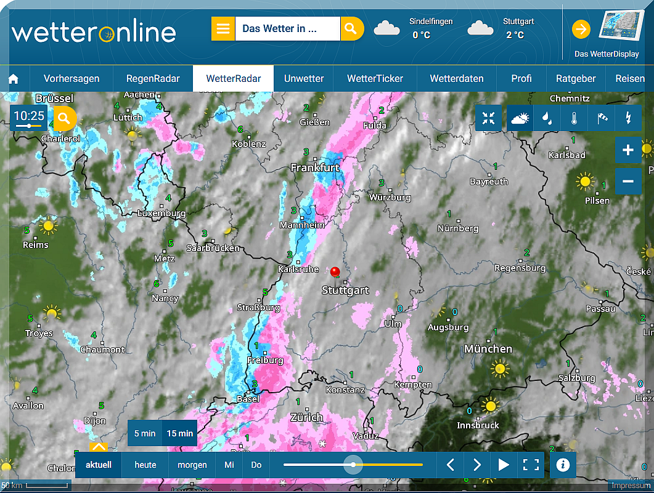Open the 10:25 time selector

29,117
